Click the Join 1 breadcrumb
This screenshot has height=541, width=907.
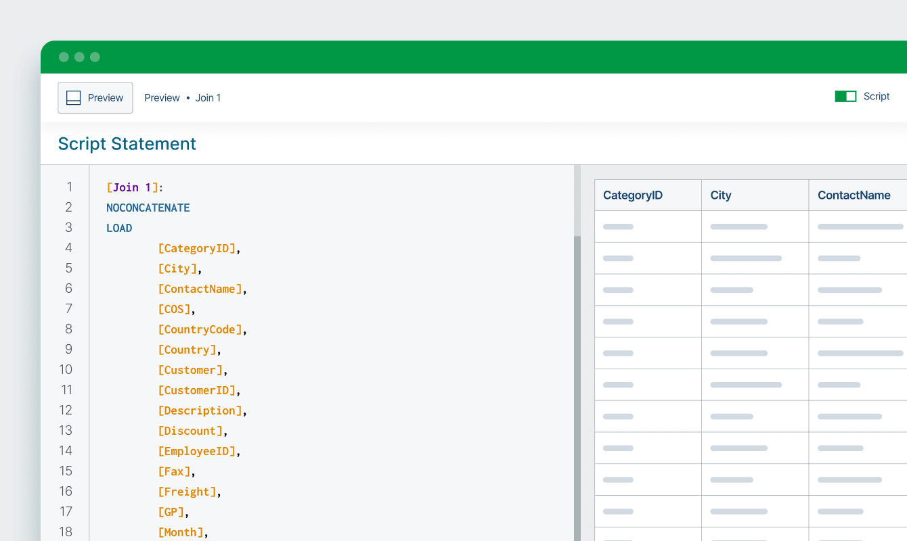pyautogui.click(x=208, y=98)
